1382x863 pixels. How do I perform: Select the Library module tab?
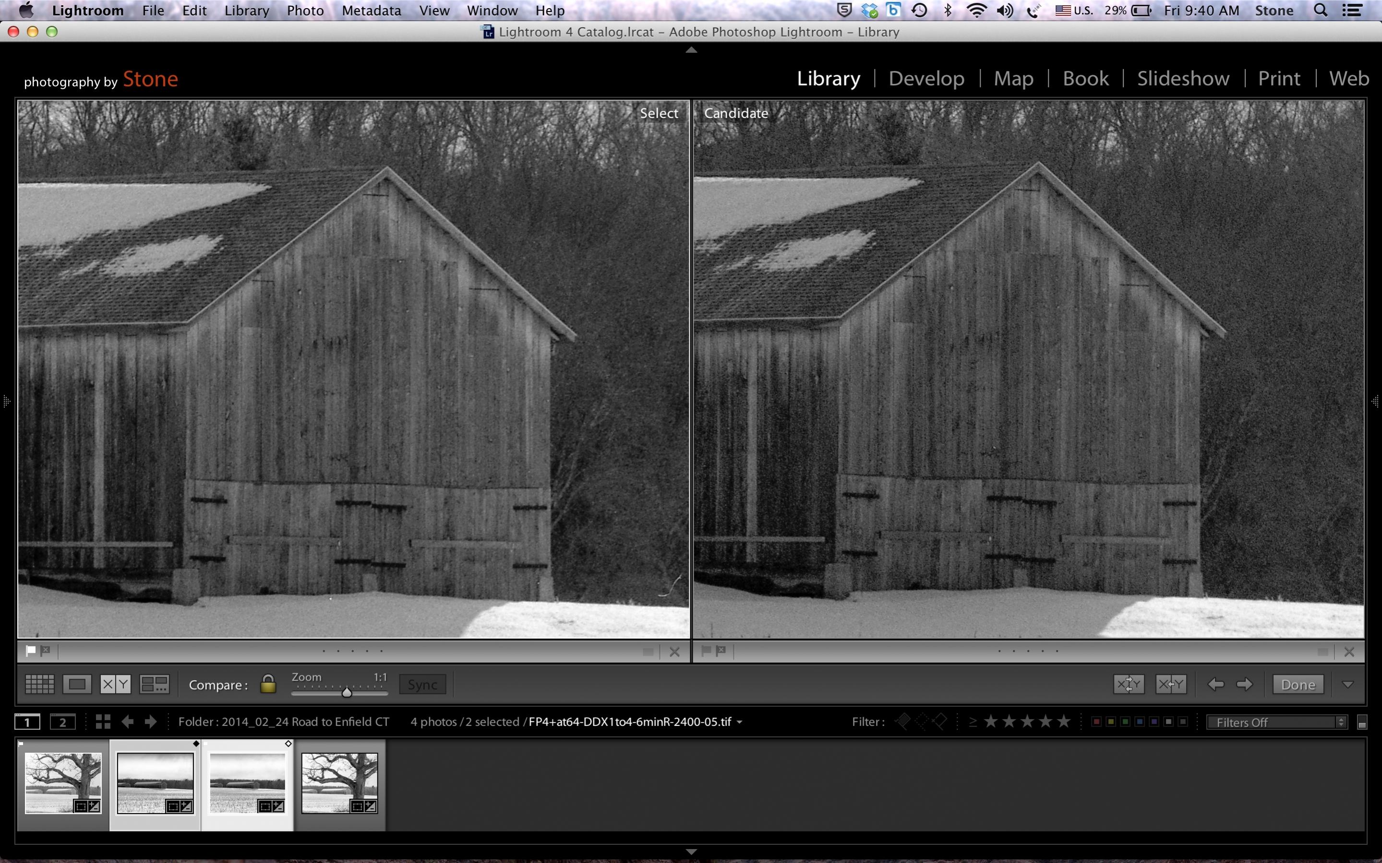tap(828, 78)
